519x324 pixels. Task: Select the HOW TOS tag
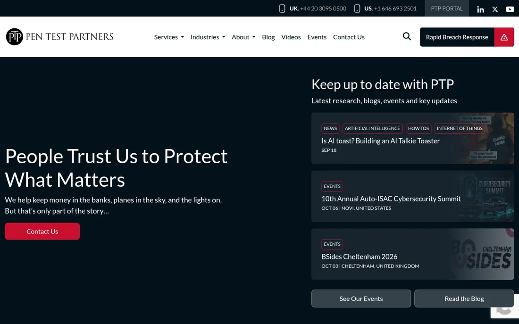point(419,128)
